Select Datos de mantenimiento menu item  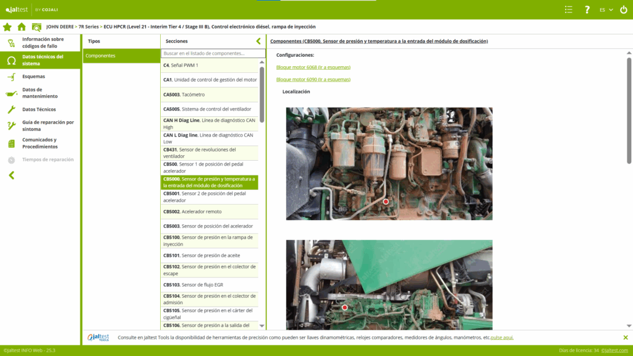pos(40,93)
